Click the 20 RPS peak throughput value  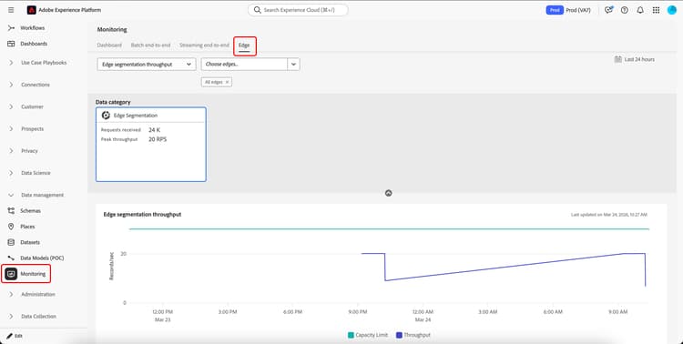pos(158,139)
